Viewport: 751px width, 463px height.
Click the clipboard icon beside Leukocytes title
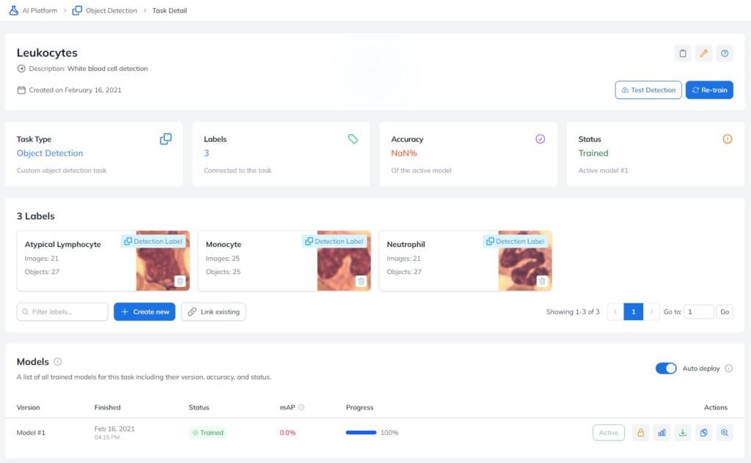[683, 53]
